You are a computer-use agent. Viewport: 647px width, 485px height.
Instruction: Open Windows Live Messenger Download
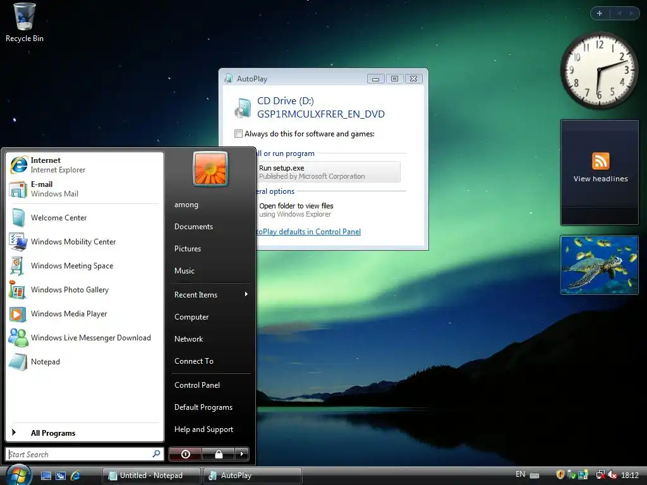click(x=85, y=337)
